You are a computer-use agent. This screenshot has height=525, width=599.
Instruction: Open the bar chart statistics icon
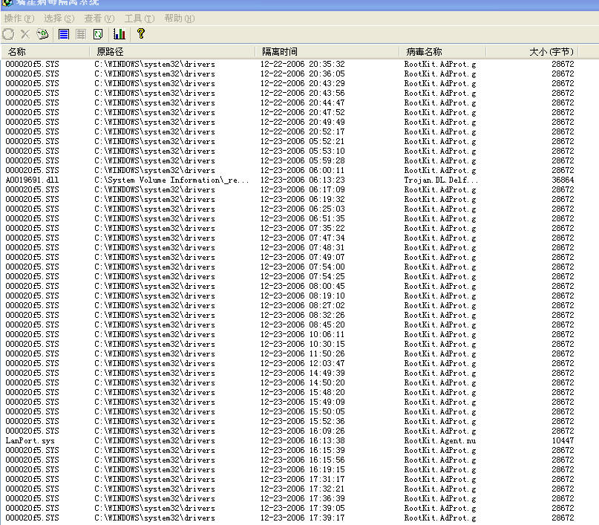pos(119,34)
